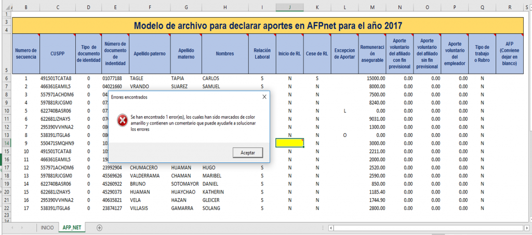Select column M header
This screenshot has width=532, height=235.
[x=372, y=7]
